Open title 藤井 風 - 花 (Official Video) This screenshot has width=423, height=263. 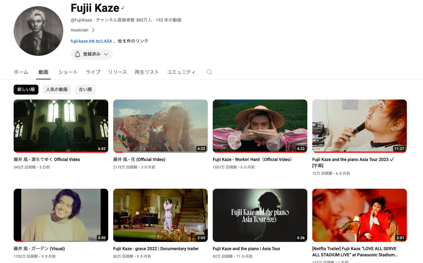(x=139, y=159)
